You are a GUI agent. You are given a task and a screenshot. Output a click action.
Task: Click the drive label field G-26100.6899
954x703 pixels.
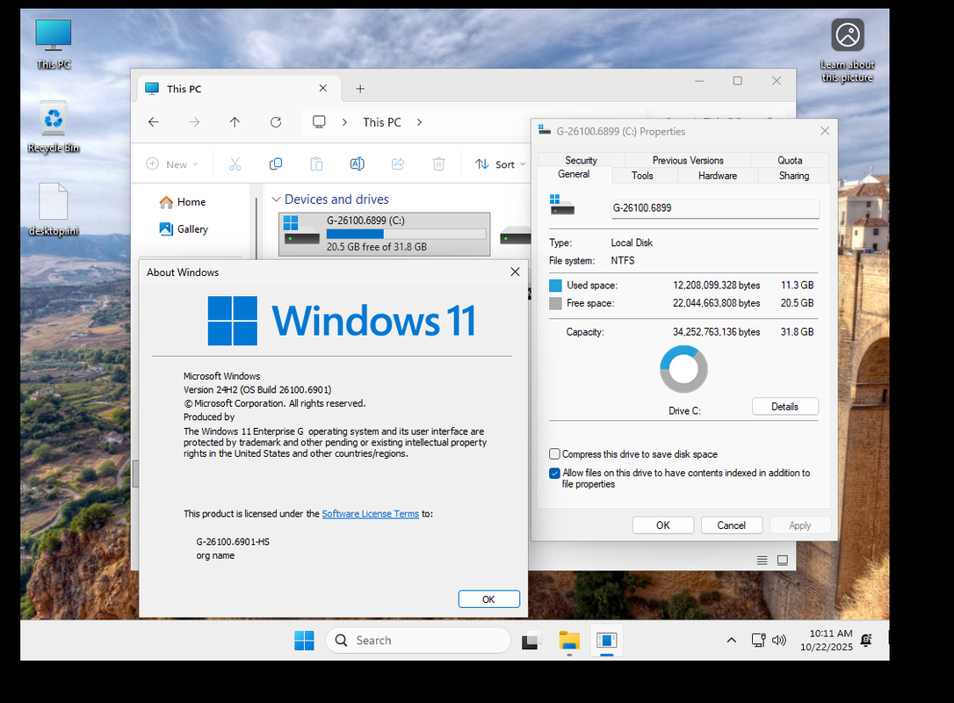click(x=715, y=208)
